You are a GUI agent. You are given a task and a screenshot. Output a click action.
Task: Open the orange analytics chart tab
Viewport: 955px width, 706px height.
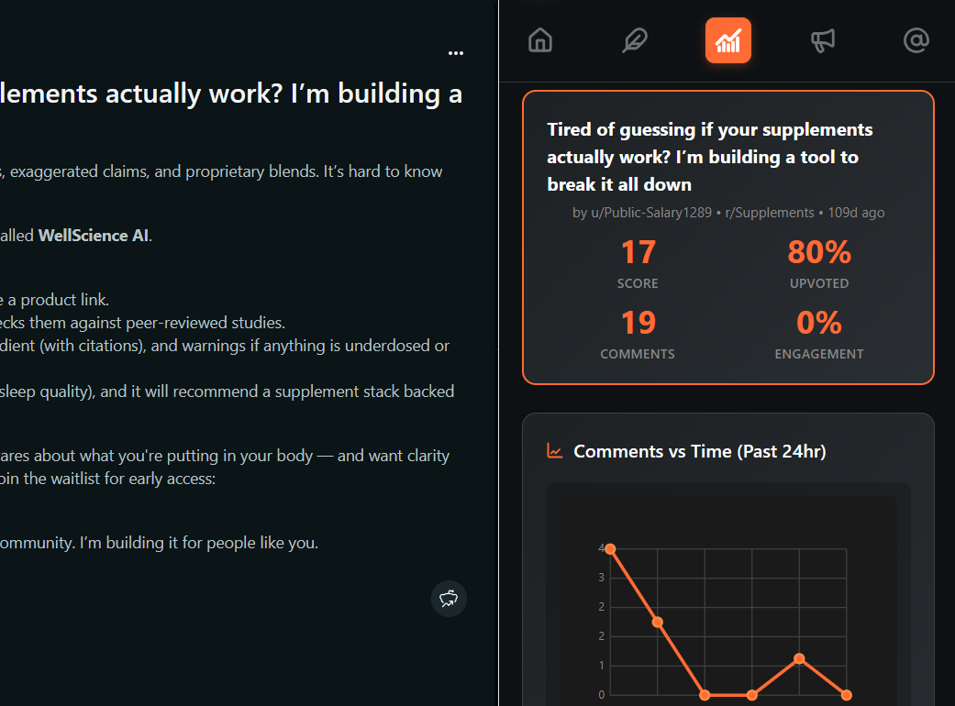click(x=727, y=40)
